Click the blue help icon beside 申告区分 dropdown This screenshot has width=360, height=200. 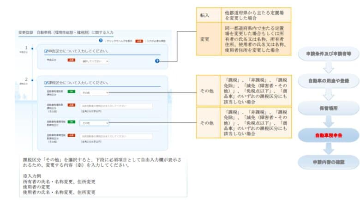point(157,61)
